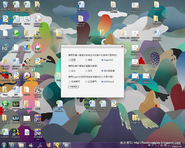Launch ImgBurn desktop shortcut

point(27,77)
